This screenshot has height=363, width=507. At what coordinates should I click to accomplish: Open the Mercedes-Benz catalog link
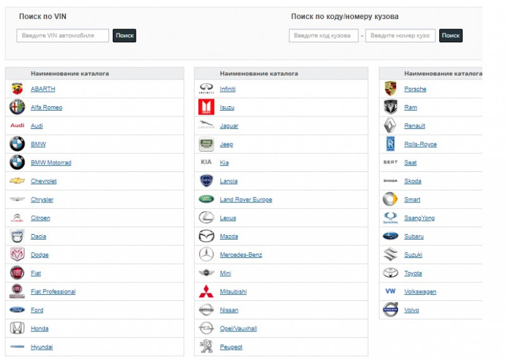241,255
